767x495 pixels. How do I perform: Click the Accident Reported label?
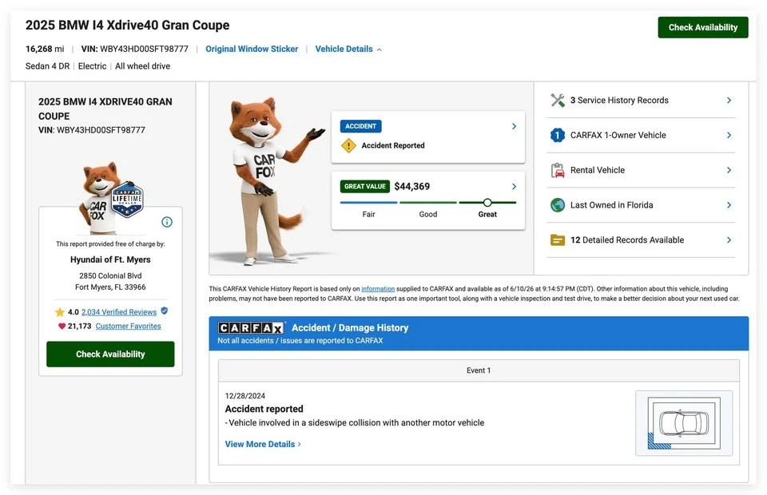point(393,145)
